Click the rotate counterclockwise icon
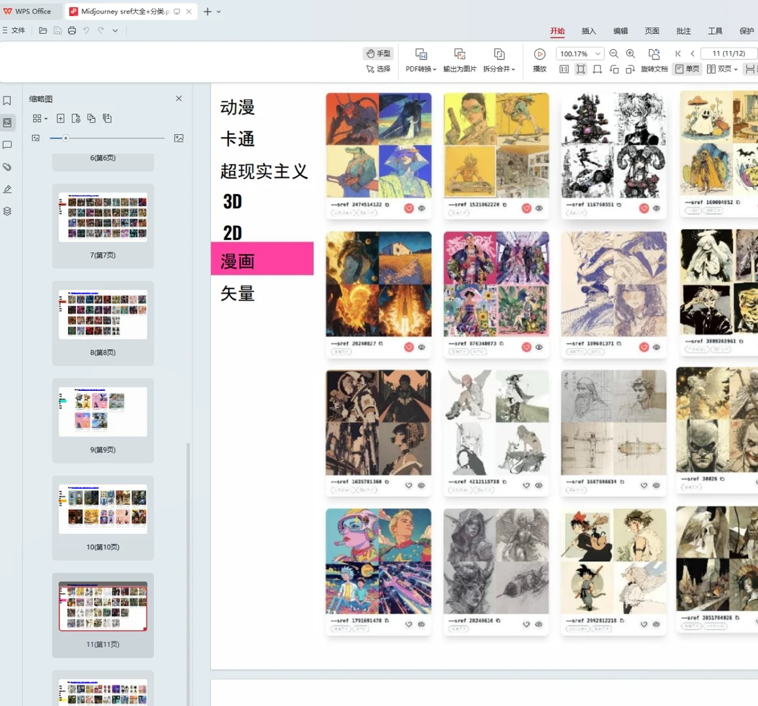This screenshot has width=758, height=706. coord(615,69)
